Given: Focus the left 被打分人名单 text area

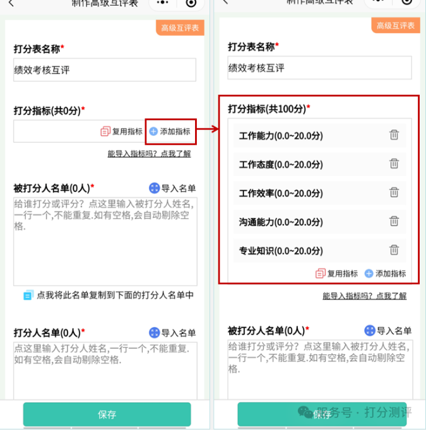Looking at the screenshot, I should click(x=105, y=242).
